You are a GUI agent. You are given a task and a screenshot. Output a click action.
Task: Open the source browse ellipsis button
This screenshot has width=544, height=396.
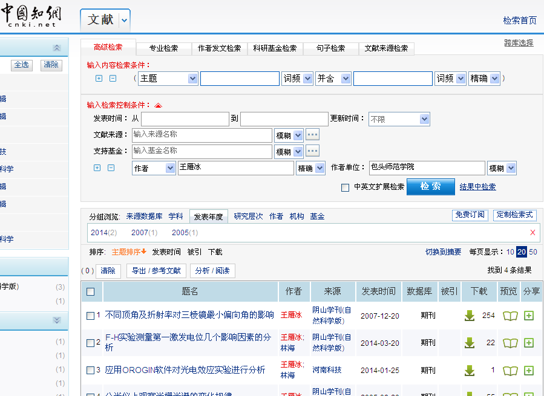pos(312,135)
